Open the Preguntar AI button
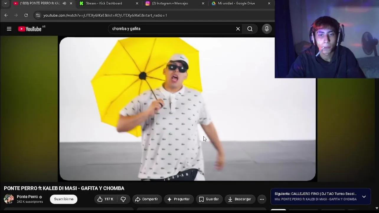Screen dimensions: 379x213 [179, 199]
